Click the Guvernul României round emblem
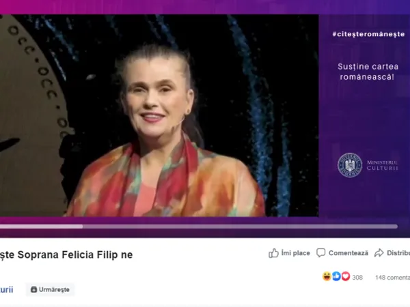 click(x=350, y=165)
